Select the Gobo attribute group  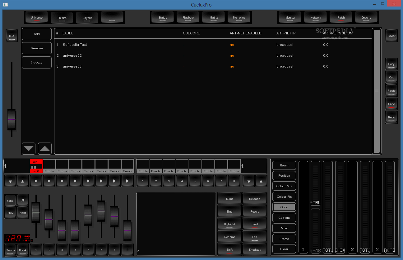coord(284,207)
